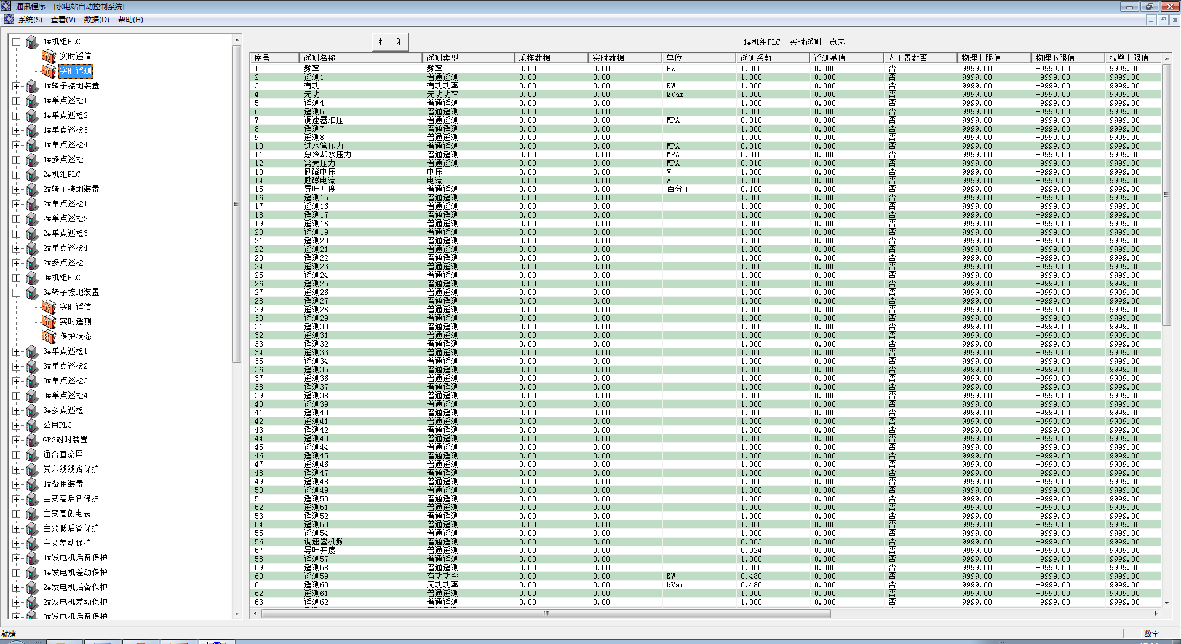
Task: Expand the 1#转子接地装置 tree node
Action: 17,86
